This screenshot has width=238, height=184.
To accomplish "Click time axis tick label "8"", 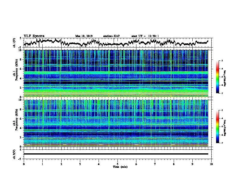I will pyautogui.click(x=174, y=164).
